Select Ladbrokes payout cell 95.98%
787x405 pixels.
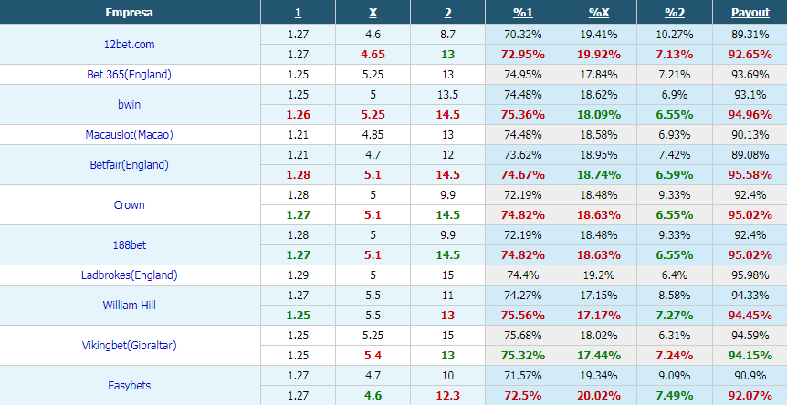pyautogui.click(x=750, y=275)
